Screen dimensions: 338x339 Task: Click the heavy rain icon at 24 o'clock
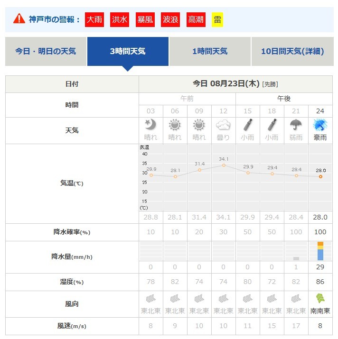tap(320, 125)
